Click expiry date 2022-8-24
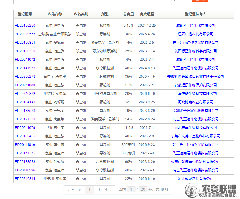The height and width of the screenshot is (199, 240). pos(147,119)
